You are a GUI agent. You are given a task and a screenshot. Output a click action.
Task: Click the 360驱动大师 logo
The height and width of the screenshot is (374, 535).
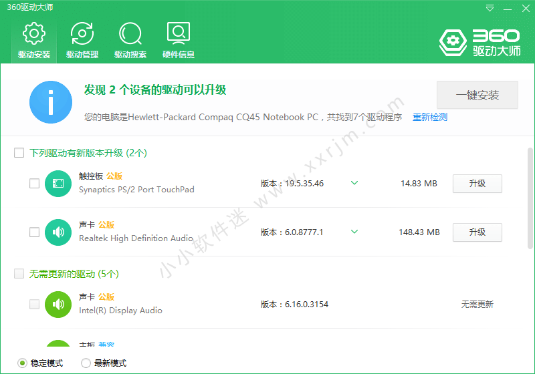(x=480, y=43)
